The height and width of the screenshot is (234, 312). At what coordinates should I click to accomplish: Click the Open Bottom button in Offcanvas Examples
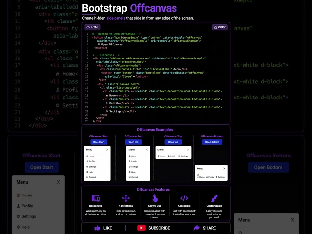[x=212, y=142]
